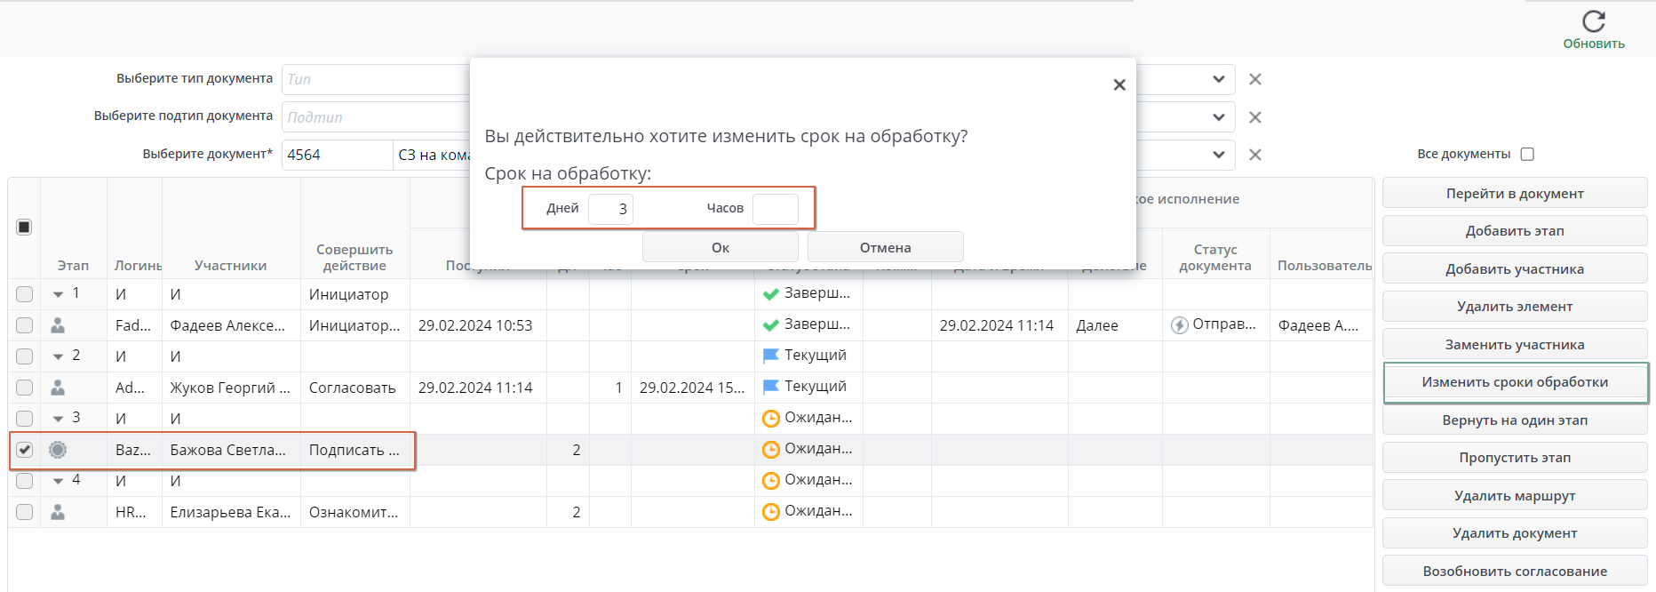Open the document type dropdown arrow

click(x=1218, y=79)
